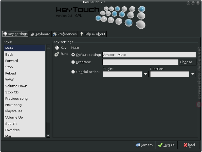Click the İptal button
Image resolution: width=202 pixels, height=152 pixels.
[x=189, y=145]
